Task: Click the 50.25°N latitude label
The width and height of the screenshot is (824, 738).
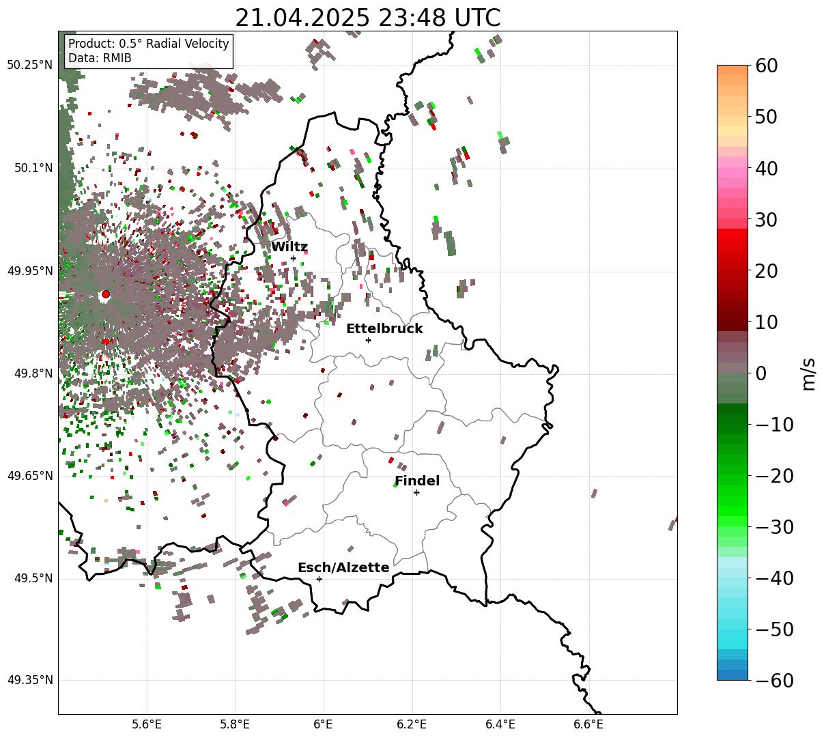Action: pos(29,66)
